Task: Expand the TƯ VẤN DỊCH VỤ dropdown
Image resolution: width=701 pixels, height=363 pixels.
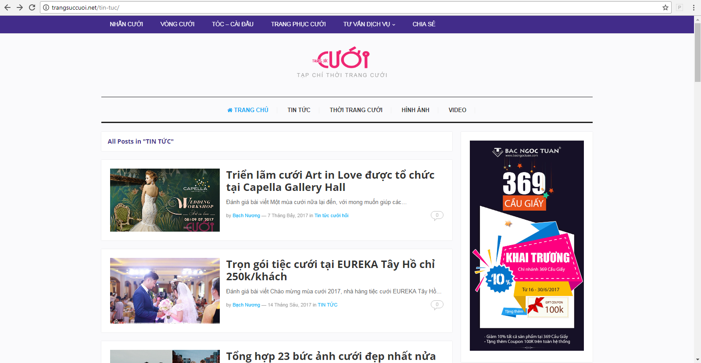Action: click(x=369, y=24)
